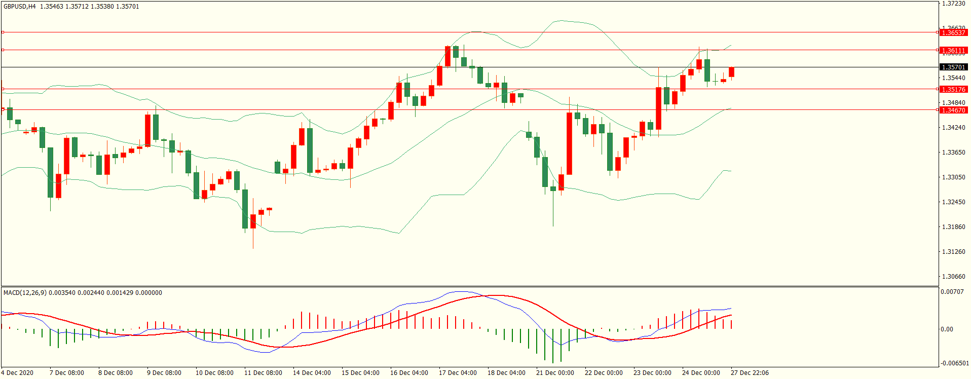This screenshot has height=379, width=971.
Task: Click the left handle of the 1.34670 line
Action: click(3, 109)
